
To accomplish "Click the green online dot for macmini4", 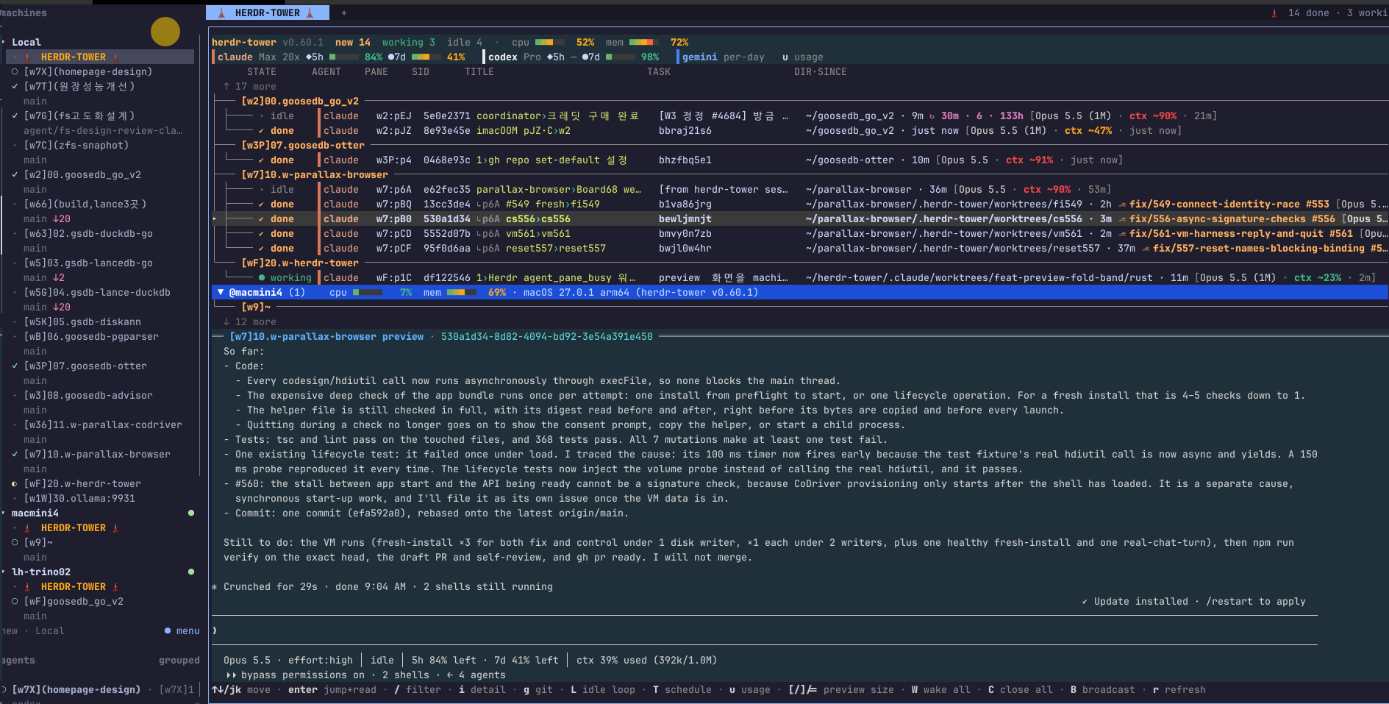I will point(191,513).
